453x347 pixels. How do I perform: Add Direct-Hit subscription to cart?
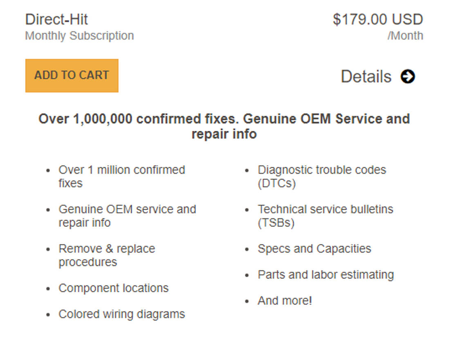(x=72, y=75)
